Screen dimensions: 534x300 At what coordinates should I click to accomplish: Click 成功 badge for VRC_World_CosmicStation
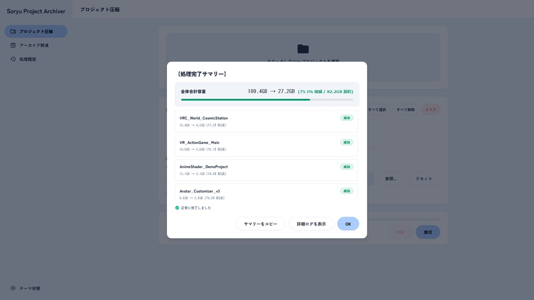[x=347, y=118]
